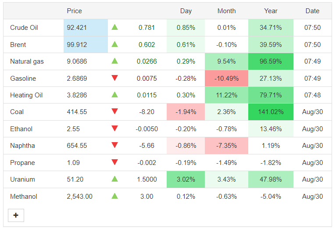Click the -7.35% month change cell
Viewport: 336px width, 229px height.
[226, 146]
